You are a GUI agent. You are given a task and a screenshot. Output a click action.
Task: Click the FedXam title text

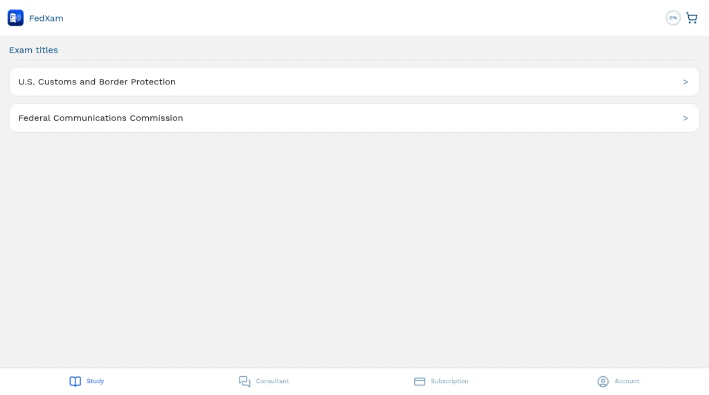tap(46, 19)
